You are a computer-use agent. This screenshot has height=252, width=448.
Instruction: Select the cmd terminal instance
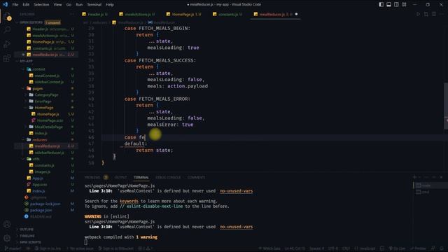(430, 192)
